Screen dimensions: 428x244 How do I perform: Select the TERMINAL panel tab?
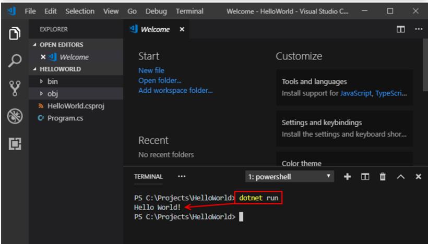click(148, 177)
